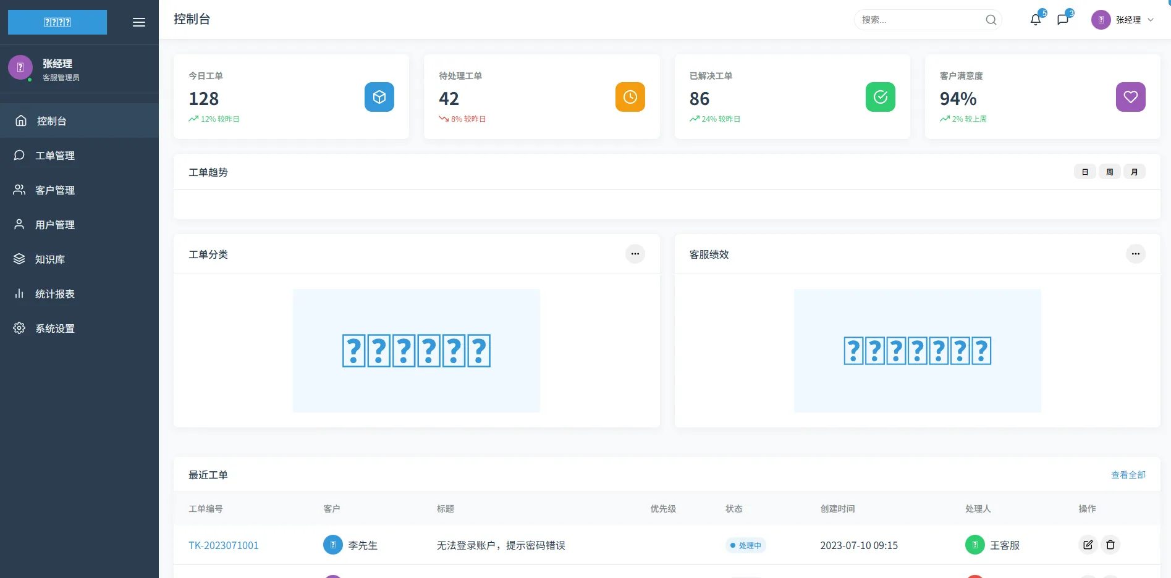The height and width of the screenshot is (578, 1171).
Task: Click the 状态 column header
Action: point(734,509)
